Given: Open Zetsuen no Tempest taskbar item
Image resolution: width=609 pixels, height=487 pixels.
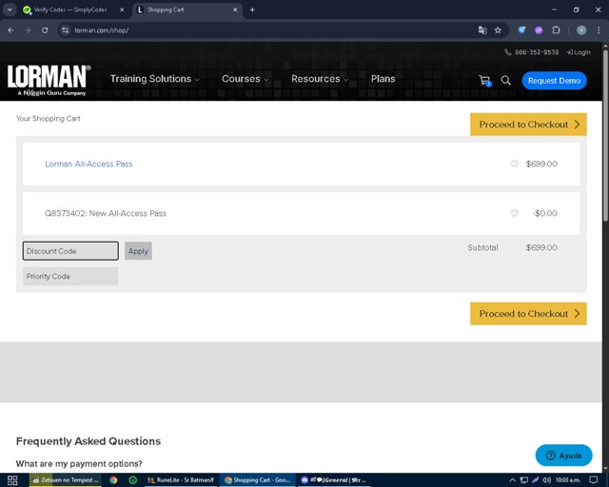Looking at the screenshot, I should coord(66,480).
